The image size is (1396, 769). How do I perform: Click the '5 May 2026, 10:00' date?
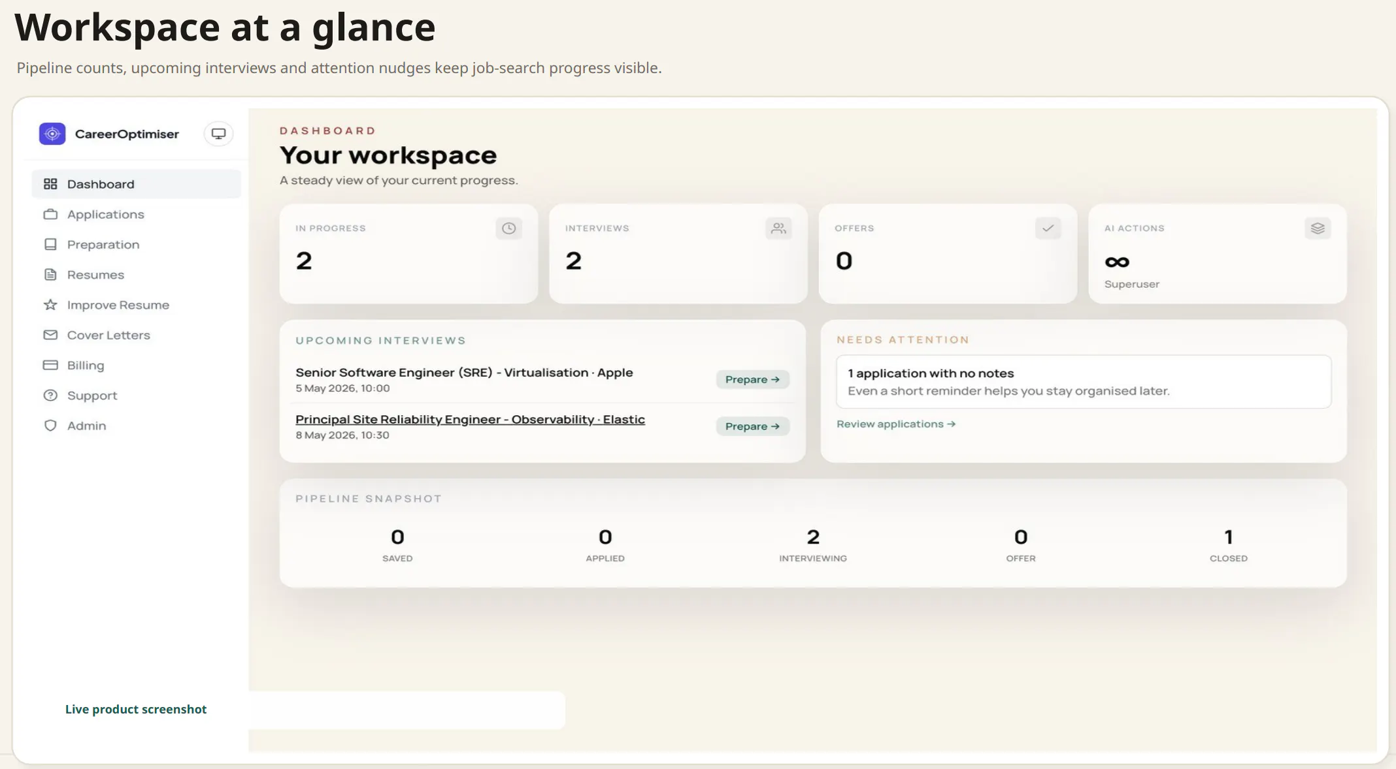[342, 388]
